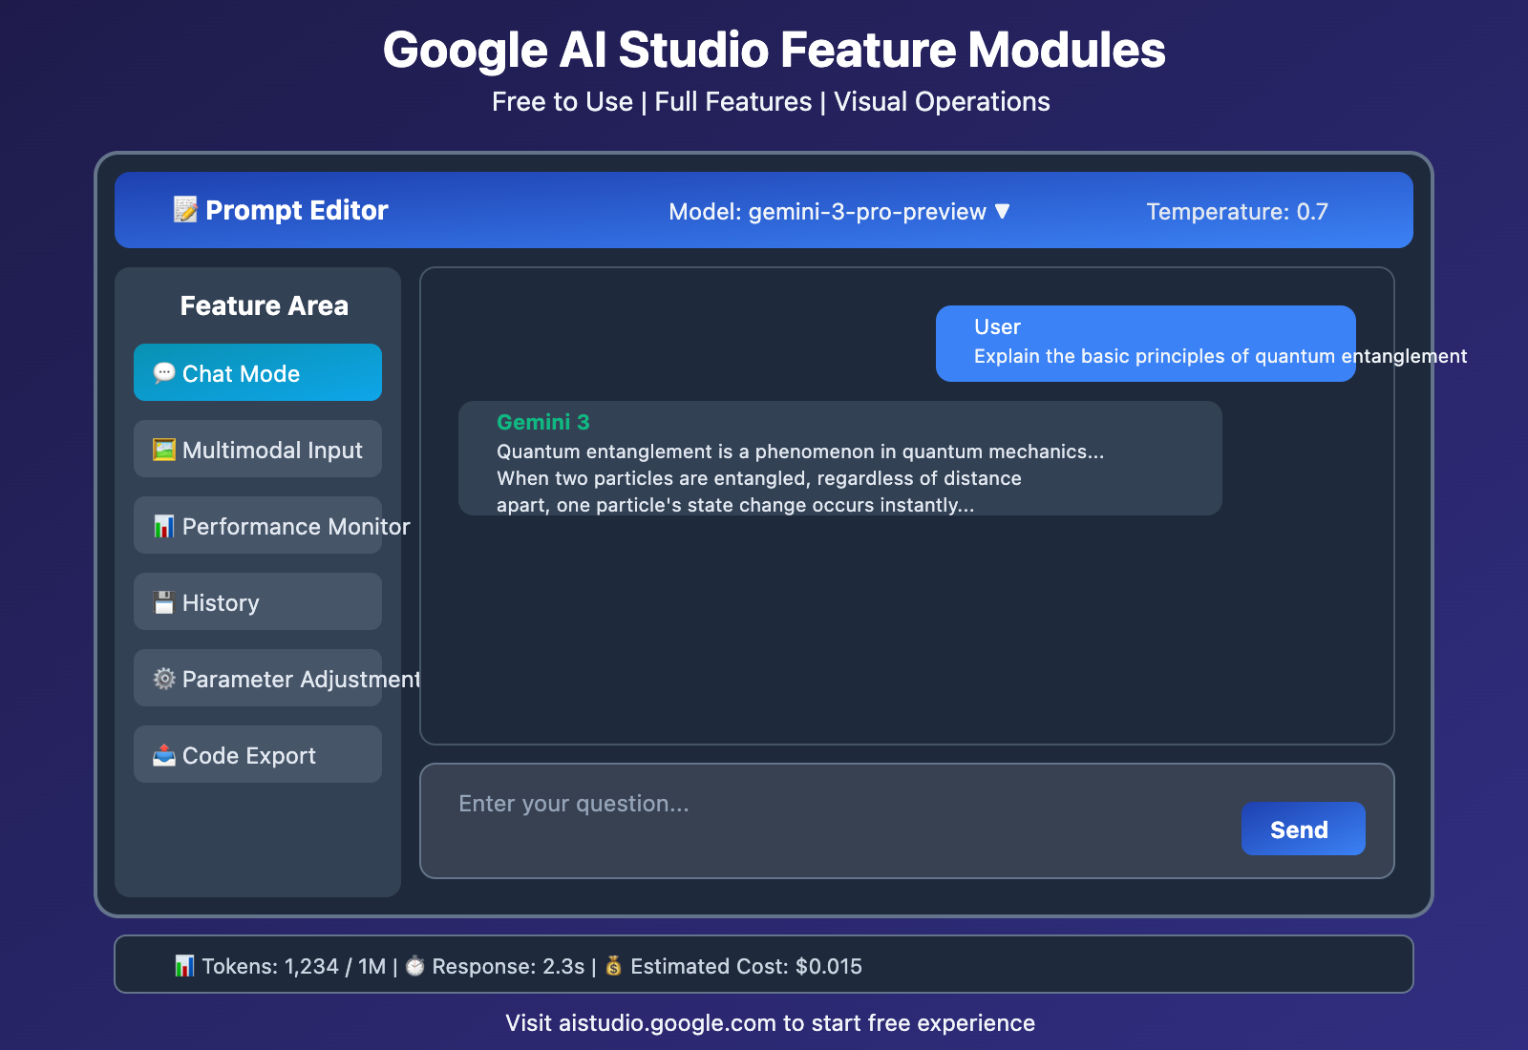Click the Multimodal Input image icon
Screen dimensions: 1528x1050
pyautogui.click(x=163, y=449)
